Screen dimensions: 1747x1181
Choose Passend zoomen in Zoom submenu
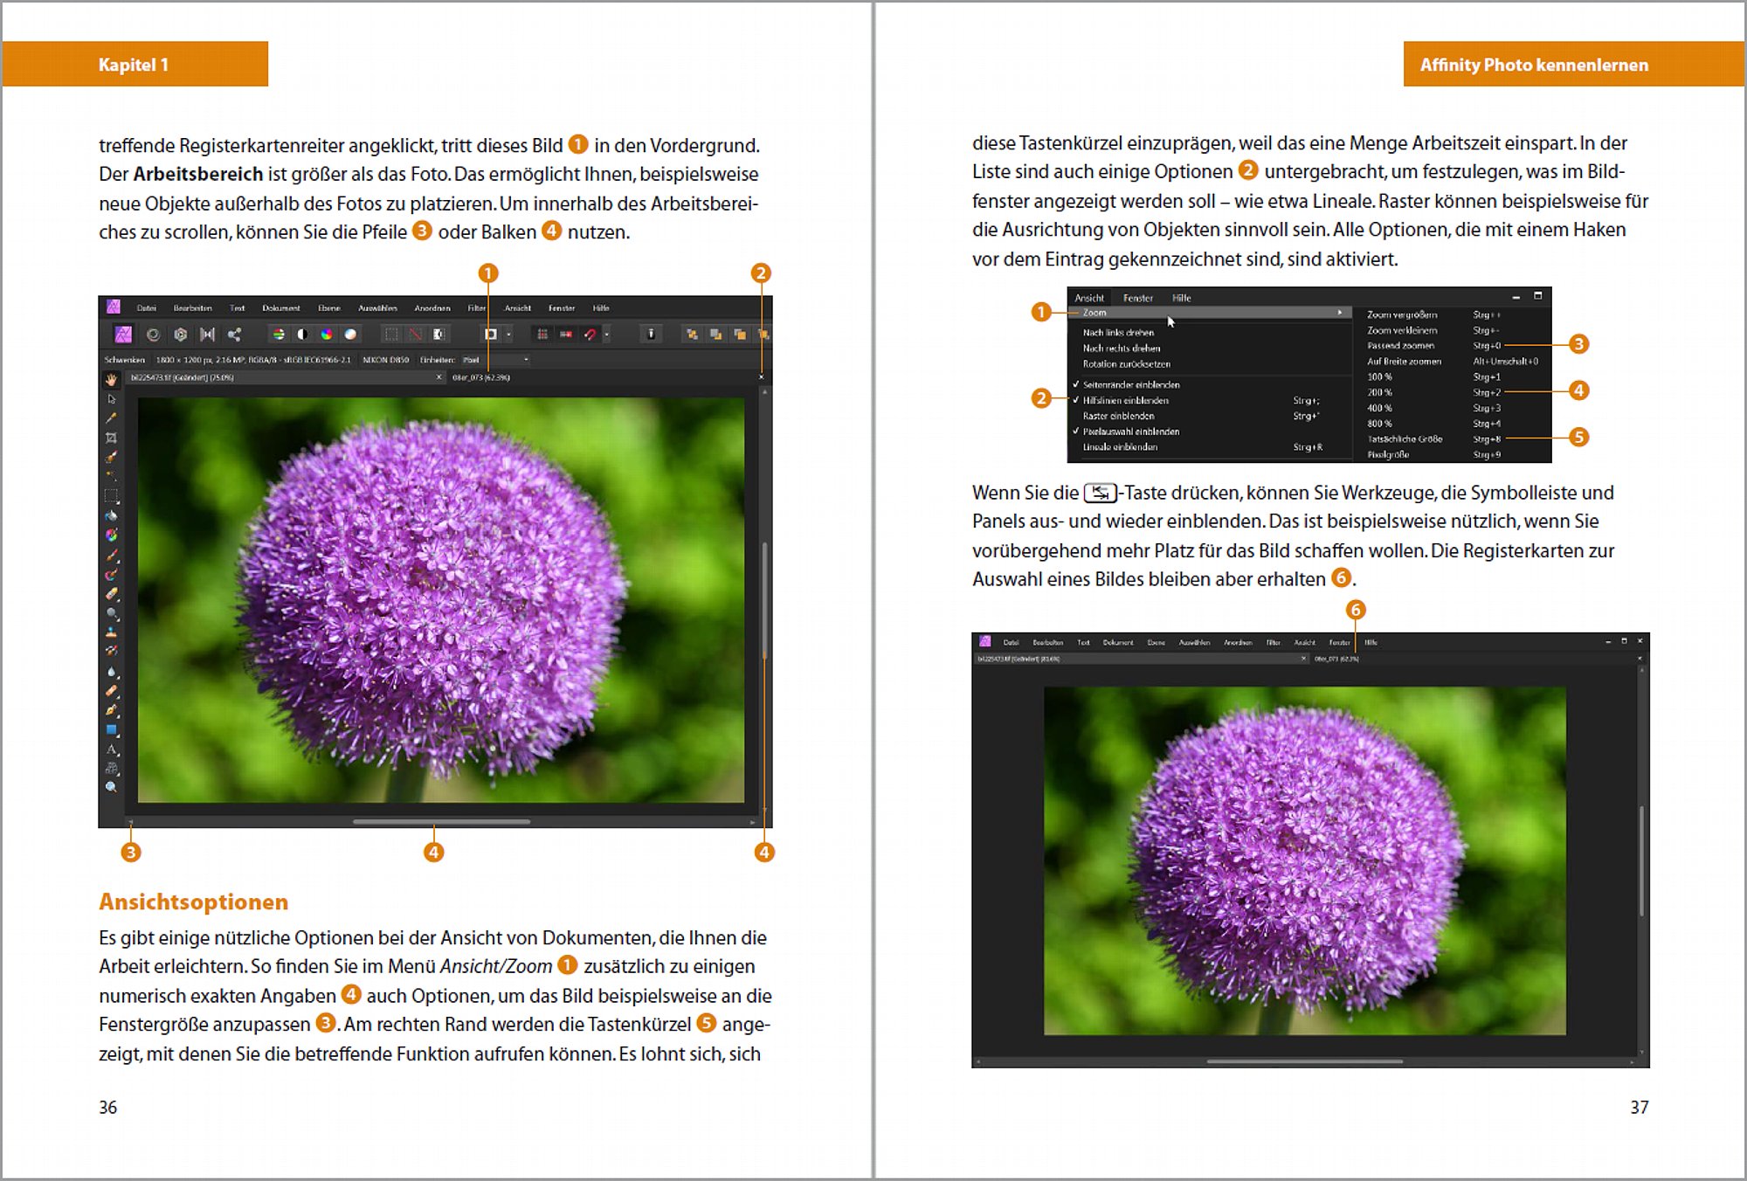1452,346
